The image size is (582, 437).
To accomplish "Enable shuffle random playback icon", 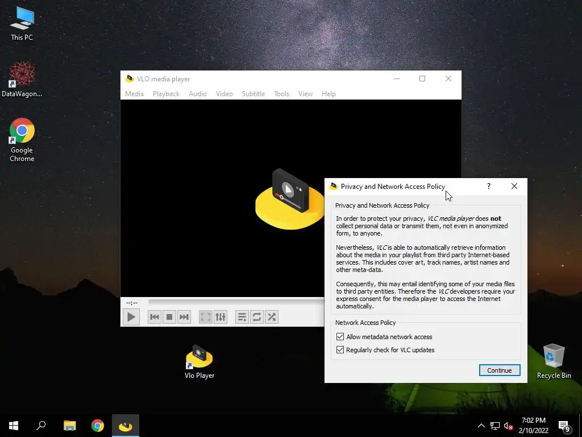I will click(x=272, y=317).
